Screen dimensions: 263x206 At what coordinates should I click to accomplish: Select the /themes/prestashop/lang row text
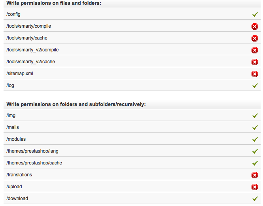coord(32,151)
